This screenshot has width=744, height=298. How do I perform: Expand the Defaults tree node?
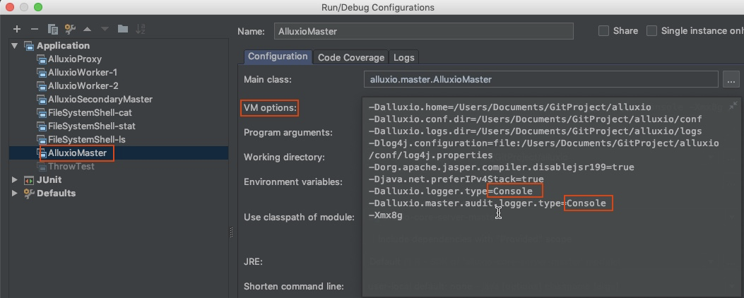pos(15,193)
